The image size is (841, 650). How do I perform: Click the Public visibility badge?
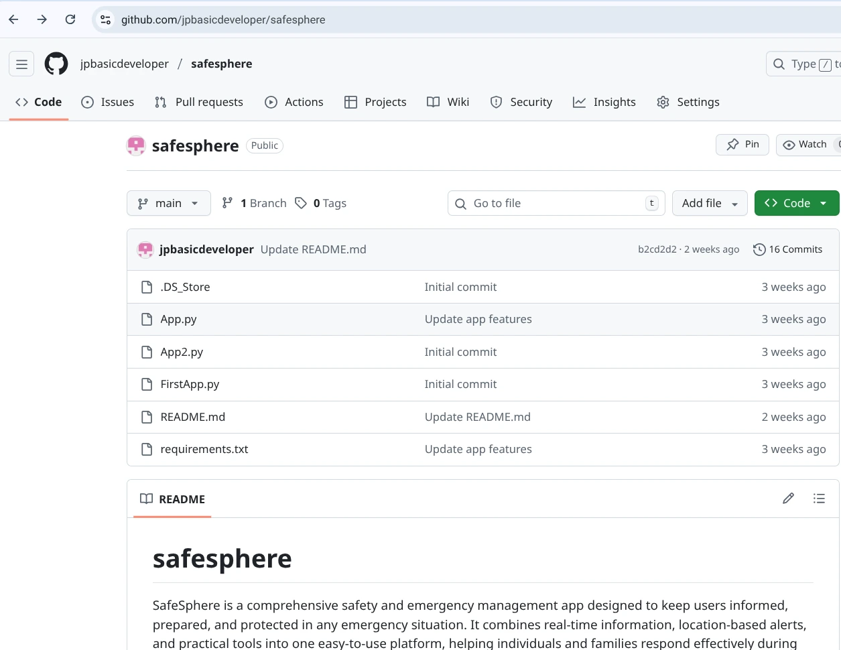tap(265, 145)
